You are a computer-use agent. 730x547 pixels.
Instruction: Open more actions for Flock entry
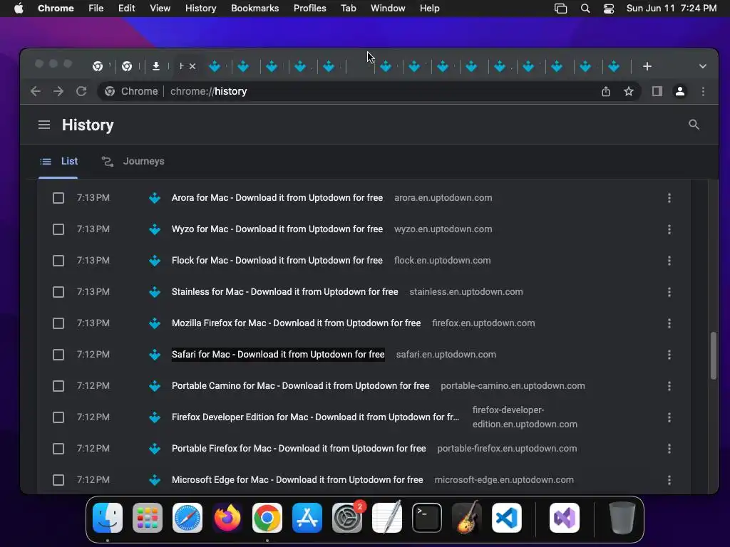click(669, 261)
